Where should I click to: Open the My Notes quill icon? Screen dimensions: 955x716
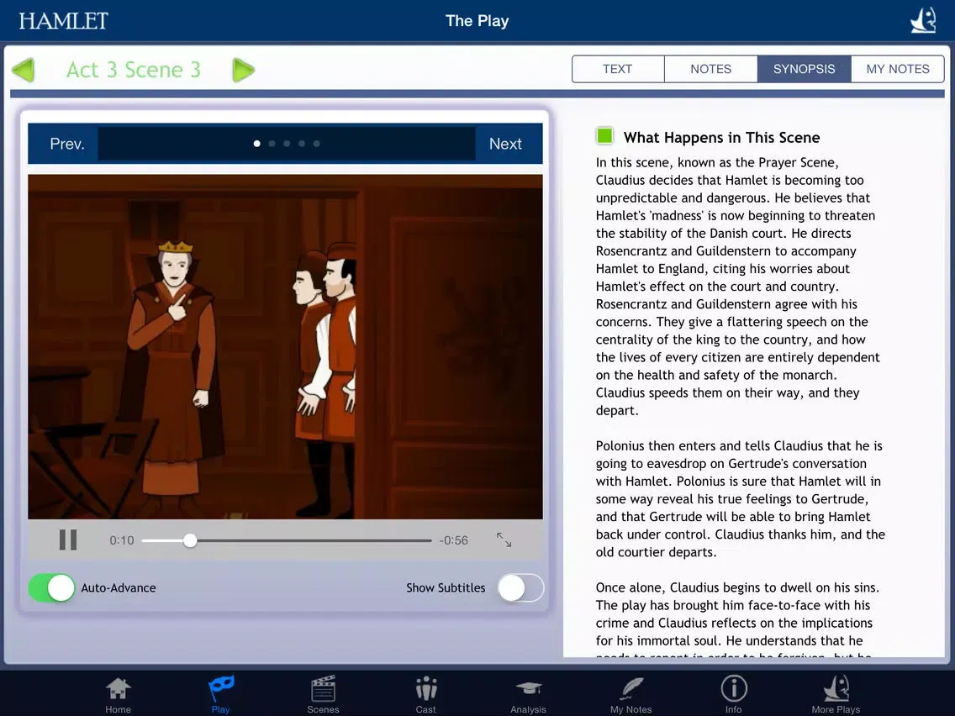click(631, 694)
